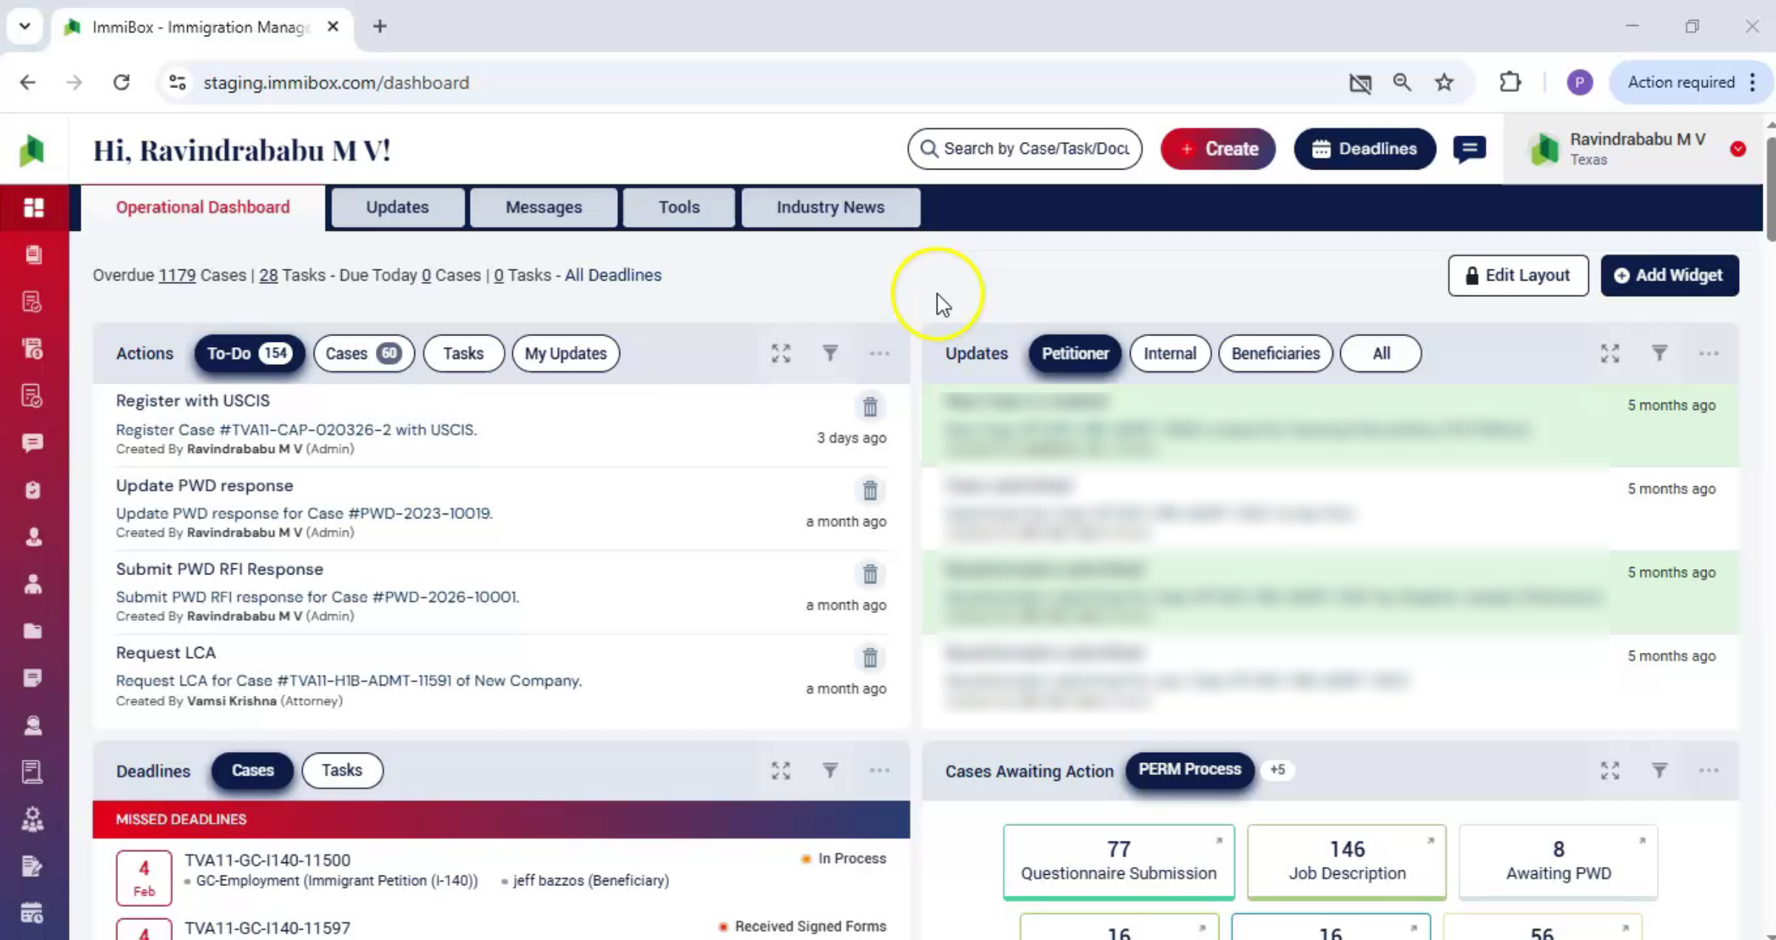Maximize the Deadlines widget
1776x940 pixels.
(781, 771)
